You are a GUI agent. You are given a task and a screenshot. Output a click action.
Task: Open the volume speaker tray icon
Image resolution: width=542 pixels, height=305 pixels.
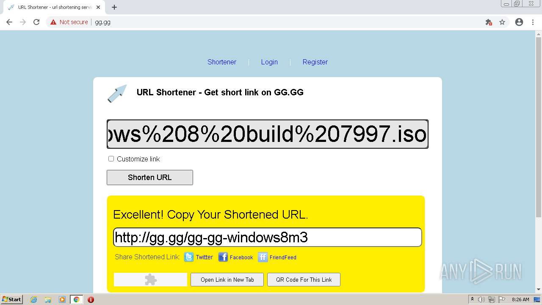tap(482, 299)
